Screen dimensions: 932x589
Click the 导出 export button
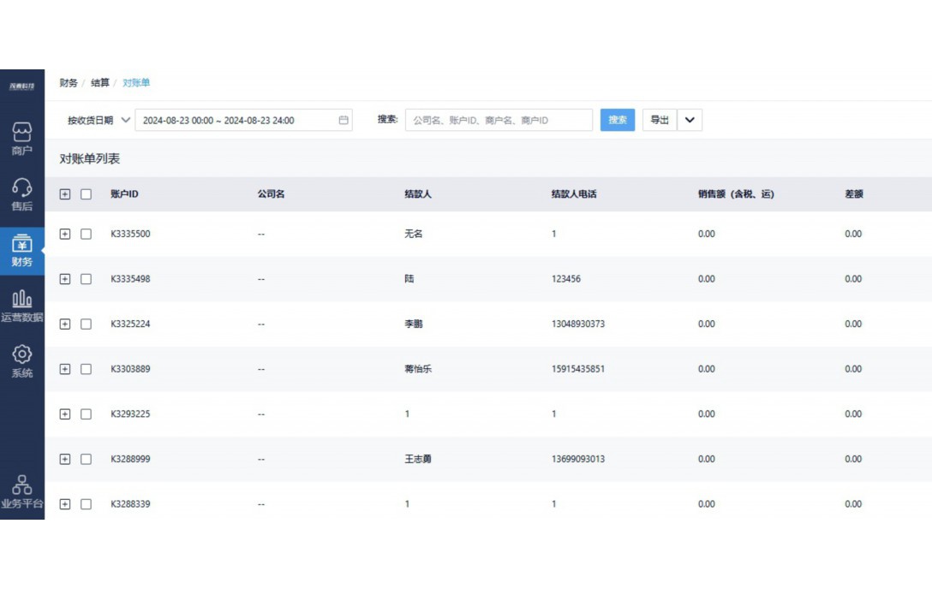point(658,120)
